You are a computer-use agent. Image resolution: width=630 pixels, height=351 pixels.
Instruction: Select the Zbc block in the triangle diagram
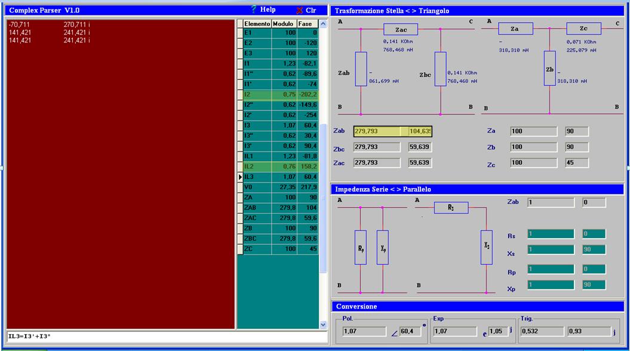tap(440, 69)
